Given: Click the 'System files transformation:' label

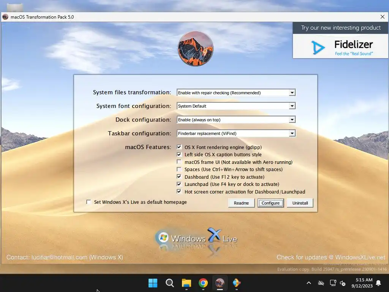Looking at the screenshot, I should 132,92.
